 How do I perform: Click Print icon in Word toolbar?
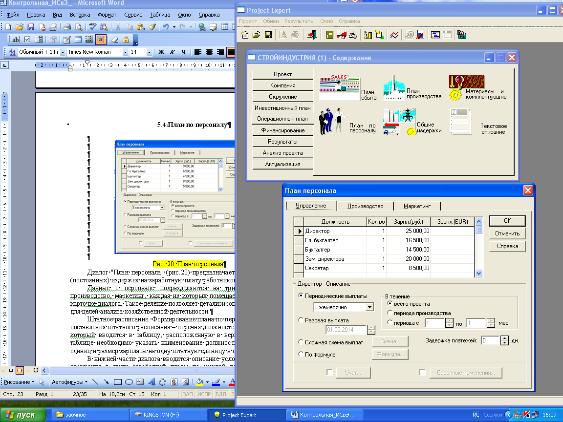pos(67,27)
